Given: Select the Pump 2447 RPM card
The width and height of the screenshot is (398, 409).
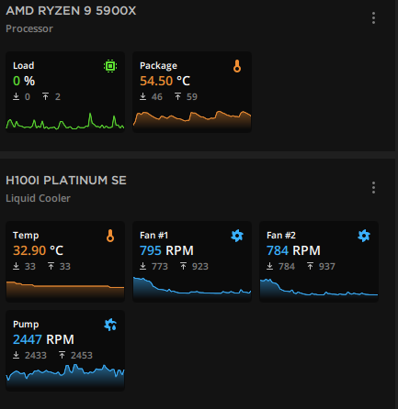Looking at the screenshot, I should pyautogui.click(x=65, y=350).
